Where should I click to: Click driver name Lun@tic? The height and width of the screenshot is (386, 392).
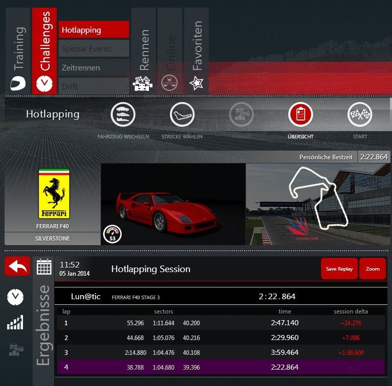pyautogui.click(x=86, y=297)
